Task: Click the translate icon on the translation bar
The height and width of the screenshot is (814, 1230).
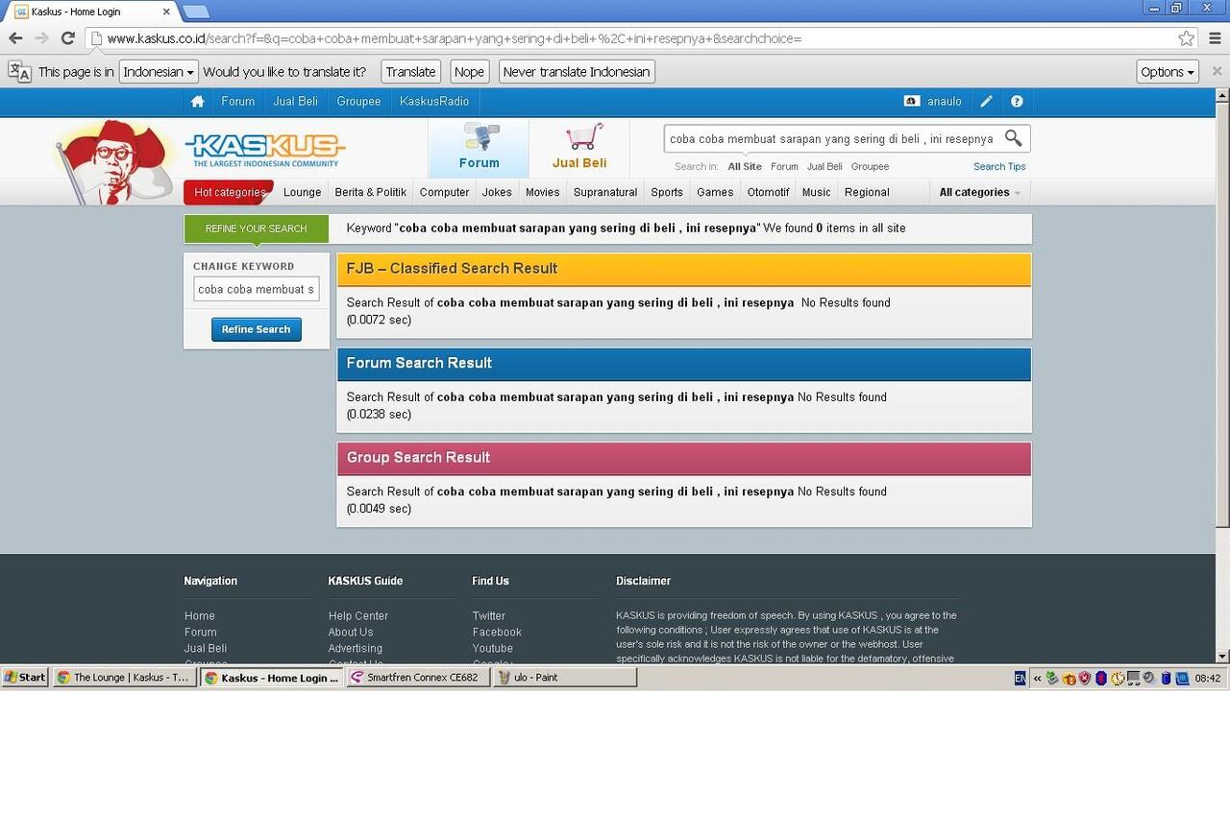Action: (19, 72)
